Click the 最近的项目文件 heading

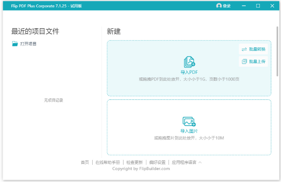click(x=35, y=31)
